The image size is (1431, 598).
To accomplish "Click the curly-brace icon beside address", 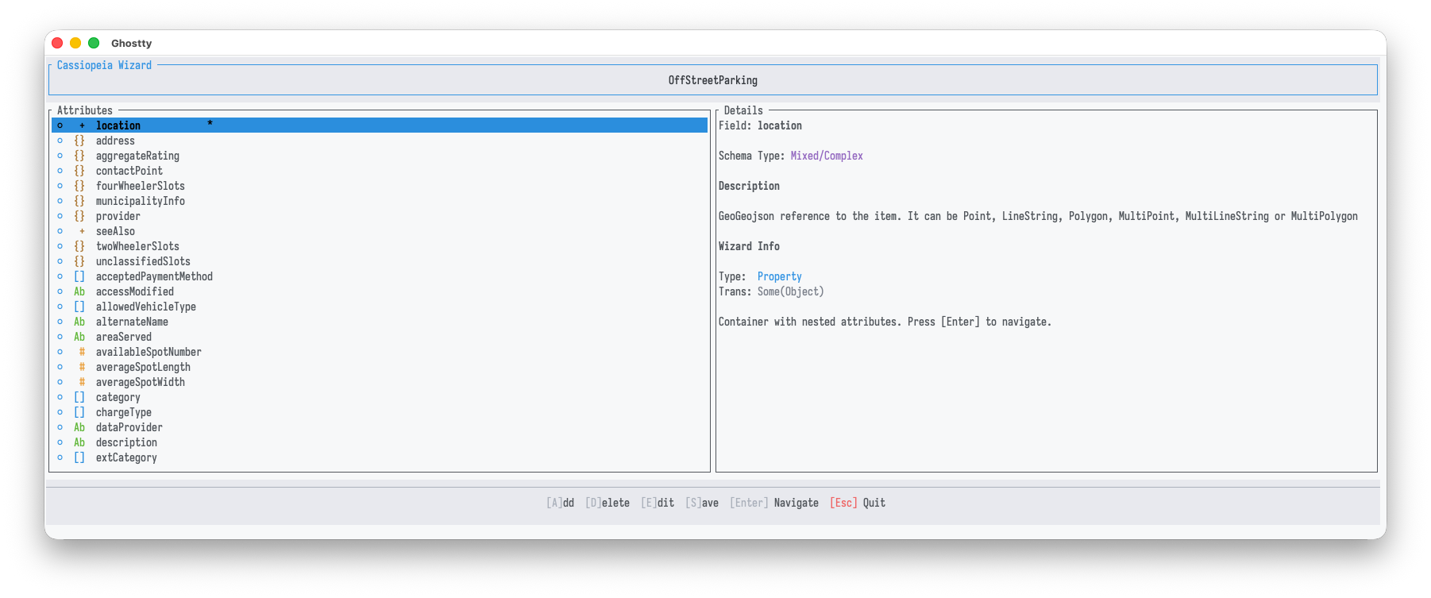I will (x=79, y=141).
